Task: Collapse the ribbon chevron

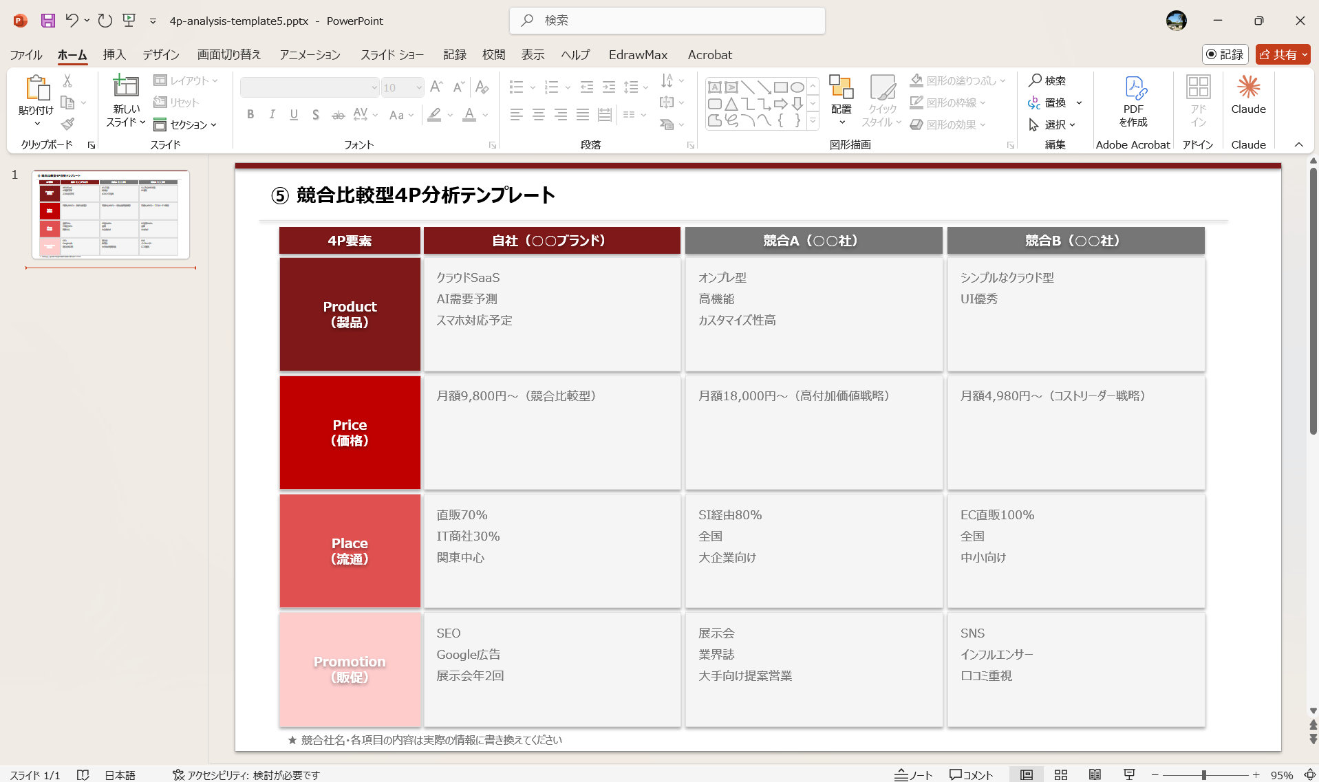Action: [x=1298, y=144]
